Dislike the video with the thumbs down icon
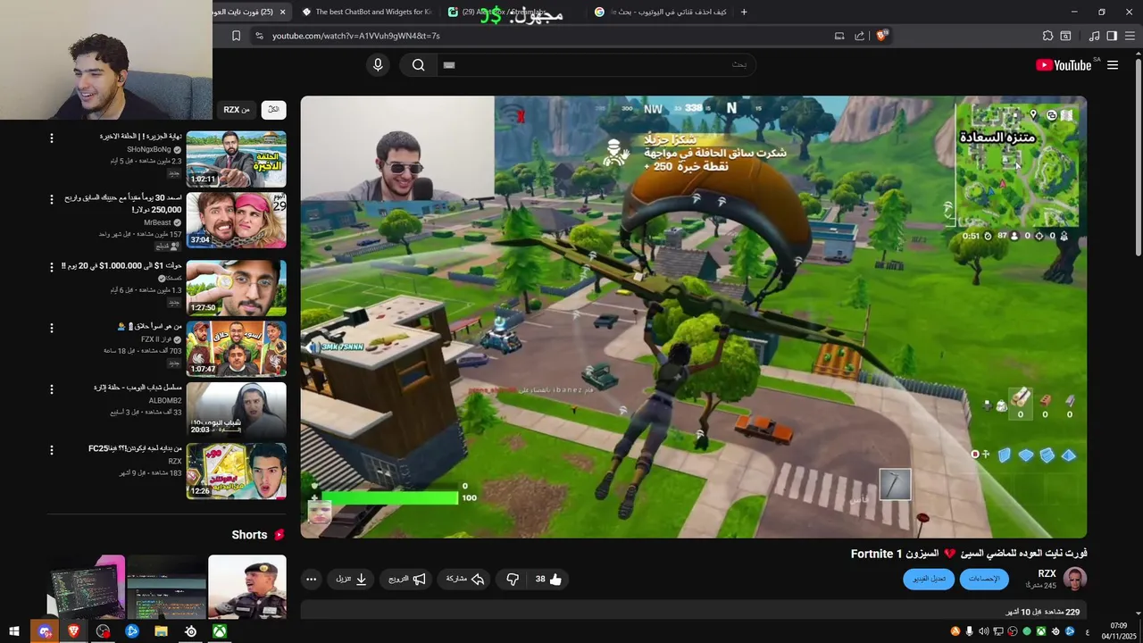The image size is (1143, 643). 513,579
